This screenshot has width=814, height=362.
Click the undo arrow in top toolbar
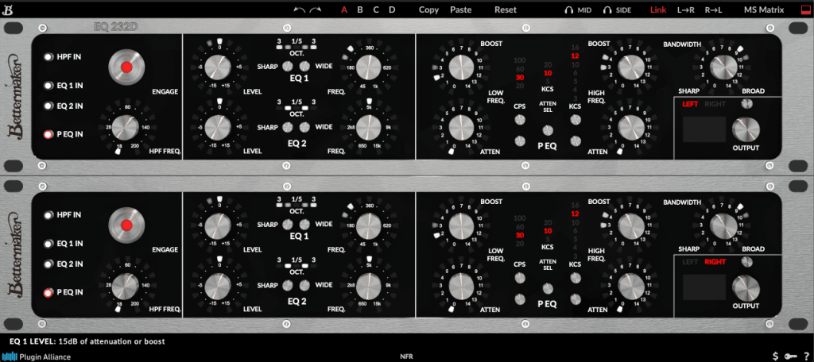299,10
